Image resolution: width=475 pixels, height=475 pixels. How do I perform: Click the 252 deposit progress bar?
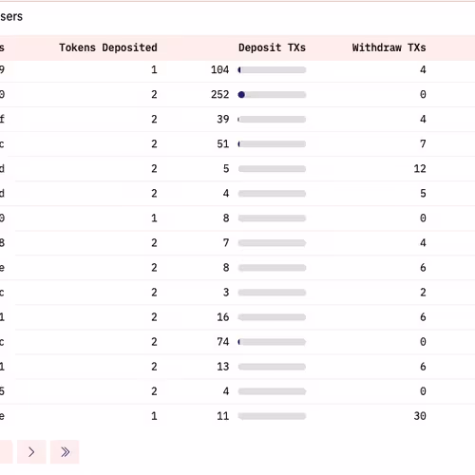[272, 95]
